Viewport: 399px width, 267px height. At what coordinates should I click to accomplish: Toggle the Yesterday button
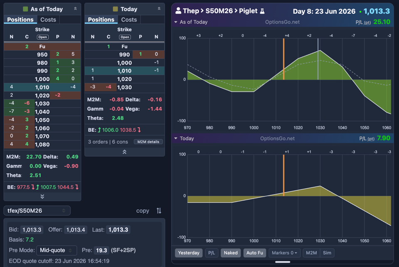tap(189, 253)
